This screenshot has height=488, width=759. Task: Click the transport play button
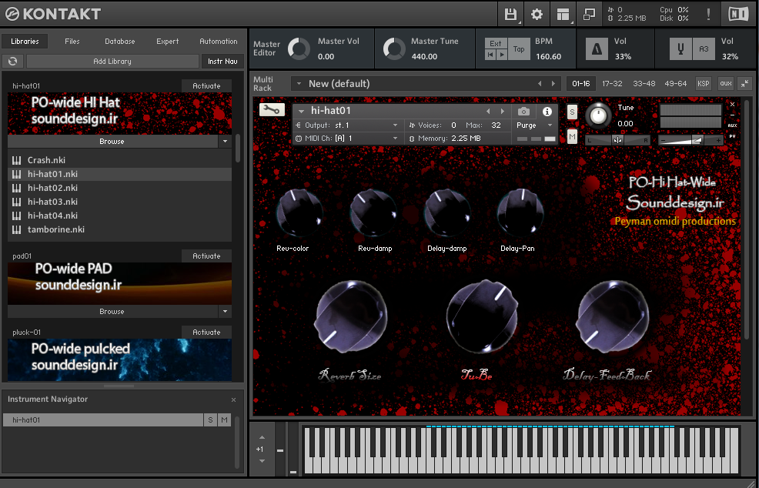click(502, 55)
